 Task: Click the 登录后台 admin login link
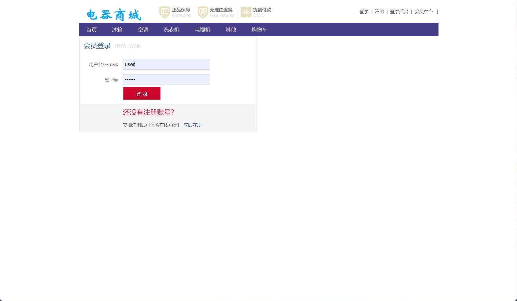400,12
